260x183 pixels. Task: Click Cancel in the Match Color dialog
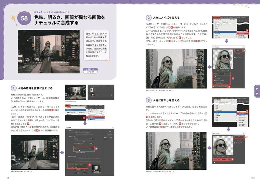[110, 134]
